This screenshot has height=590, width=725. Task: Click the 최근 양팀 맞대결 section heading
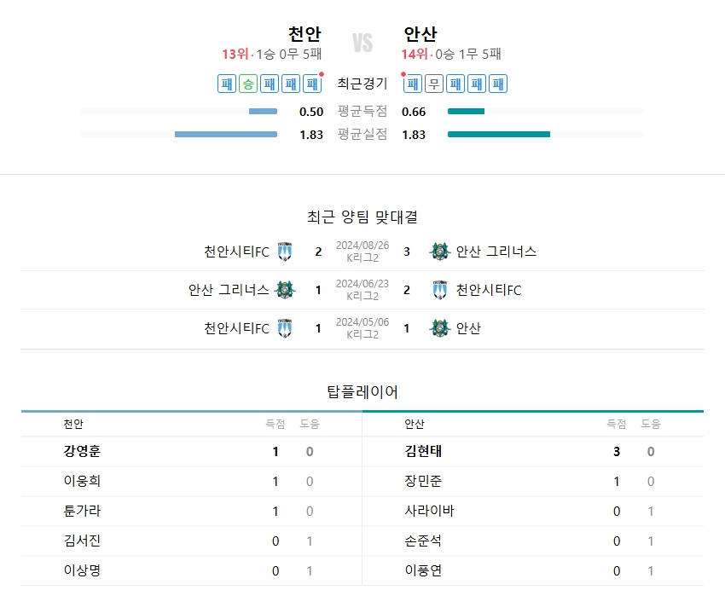pos(362,217)
